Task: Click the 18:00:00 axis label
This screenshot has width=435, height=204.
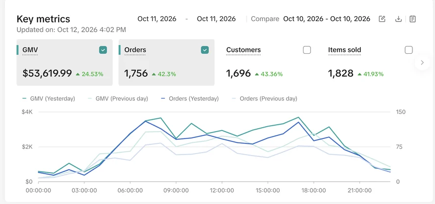Action: (x=313, y=190)
